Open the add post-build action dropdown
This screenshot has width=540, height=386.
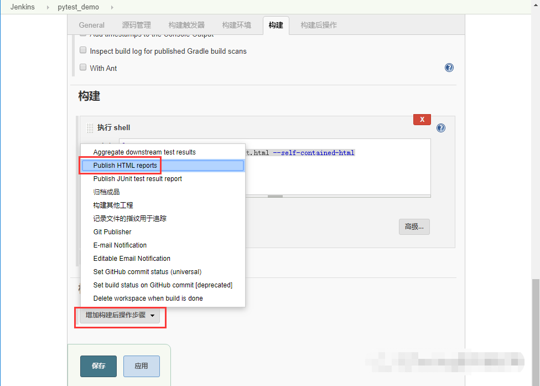pos(120,315)
